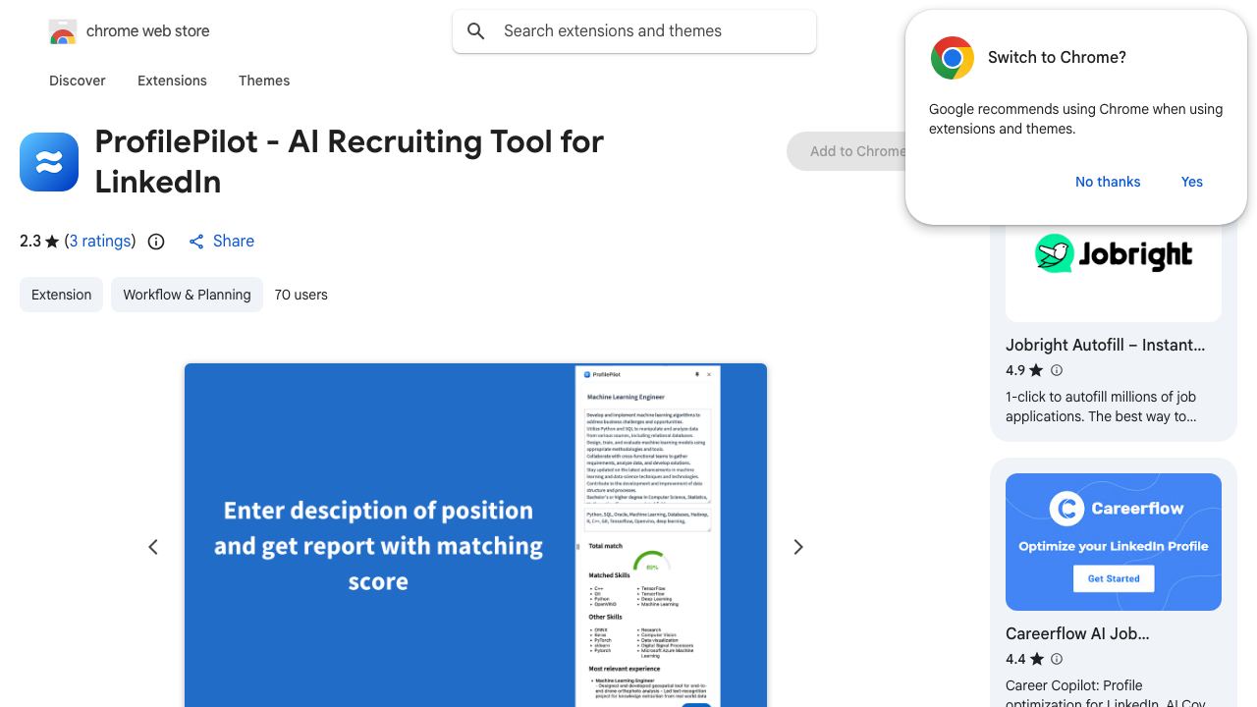The width and height of the screenshot is (1257, 707).
Task: Click the Careerflow C logo icon
Action: (1066, 509)
